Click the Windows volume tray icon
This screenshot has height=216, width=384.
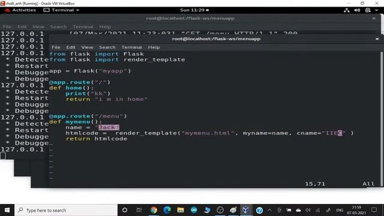tap(308, 210)
